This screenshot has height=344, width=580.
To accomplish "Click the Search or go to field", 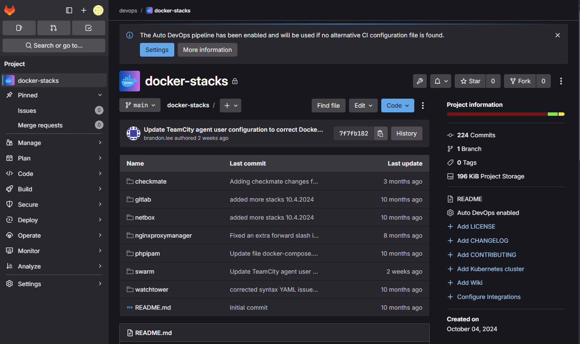I will coord(54,45).
